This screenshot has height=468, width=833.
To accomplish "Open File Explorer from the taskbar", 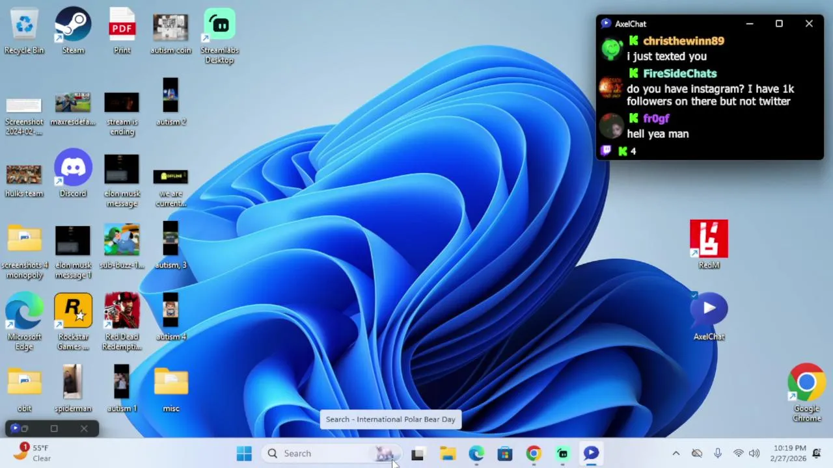I will [448, 454].
